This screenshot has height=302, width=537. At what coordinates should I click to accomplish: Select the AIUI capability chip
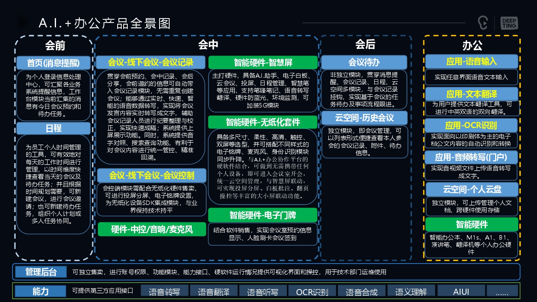coord(460,291)
